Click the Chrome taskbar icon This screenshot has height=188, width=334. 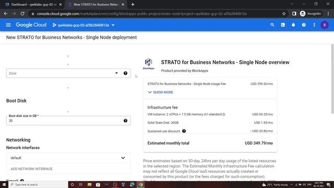[140, 184]
